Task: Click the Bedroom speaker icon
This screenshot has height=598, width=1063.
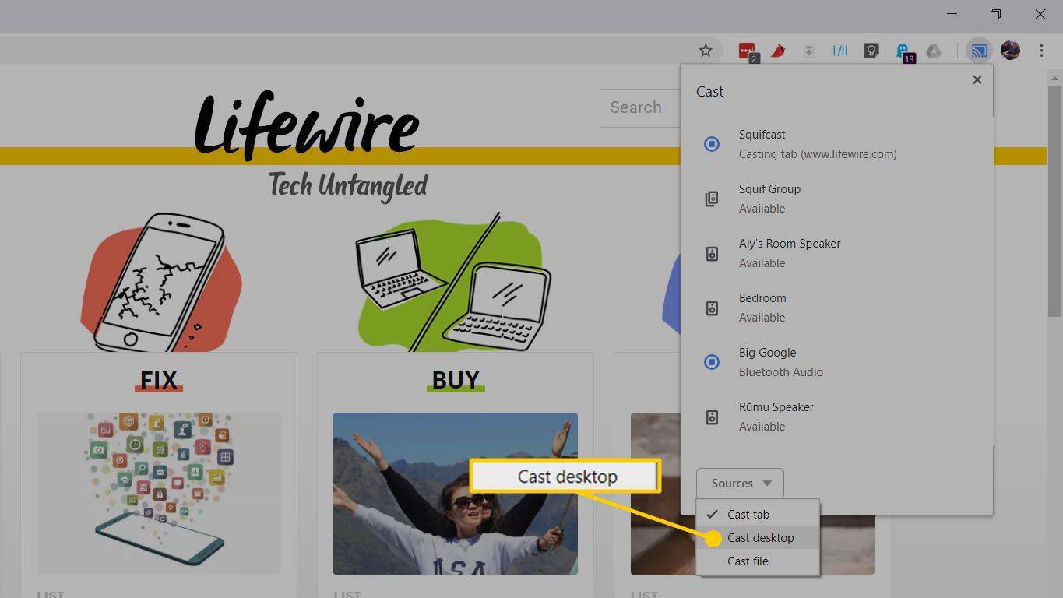Action: [x=712, y=308]
